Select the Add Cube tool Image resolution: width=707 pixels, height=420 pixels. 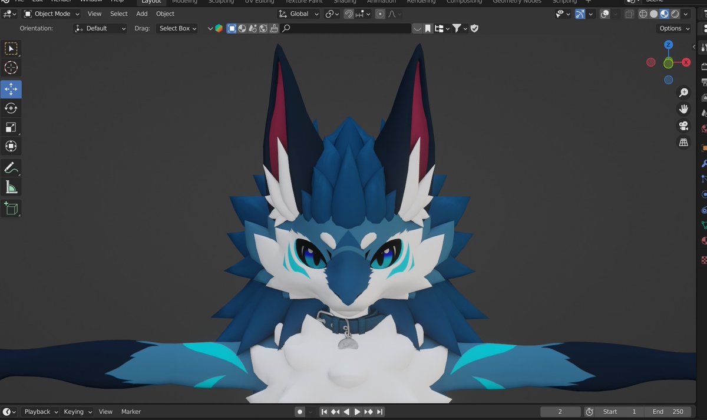coord(11,208)
